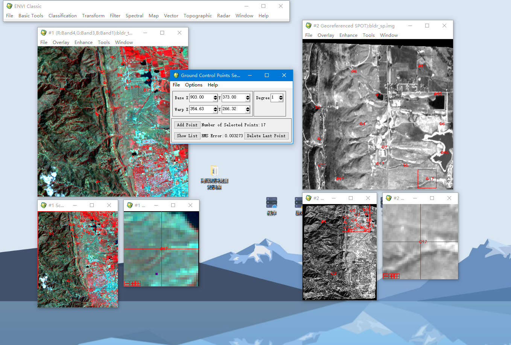
Task: Click Add Point button
Action: coord(187,125)
